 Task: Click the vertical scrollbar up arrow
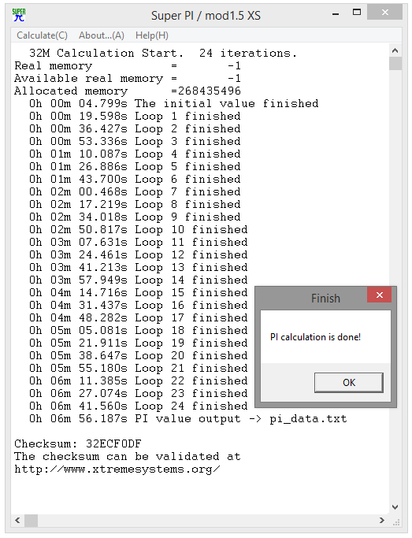tap(395, 50)
